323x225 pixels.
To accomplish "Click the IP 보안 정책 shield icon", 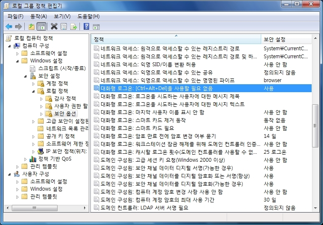I will 40,151.
